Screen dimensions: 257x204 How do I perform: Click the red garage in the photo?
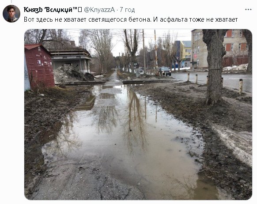click(39, 65)
